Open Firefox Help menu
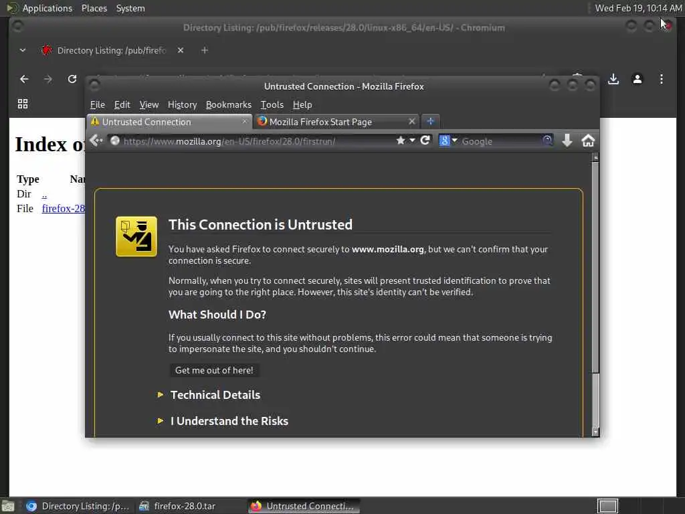685x514 pixels. coord(302,105)
